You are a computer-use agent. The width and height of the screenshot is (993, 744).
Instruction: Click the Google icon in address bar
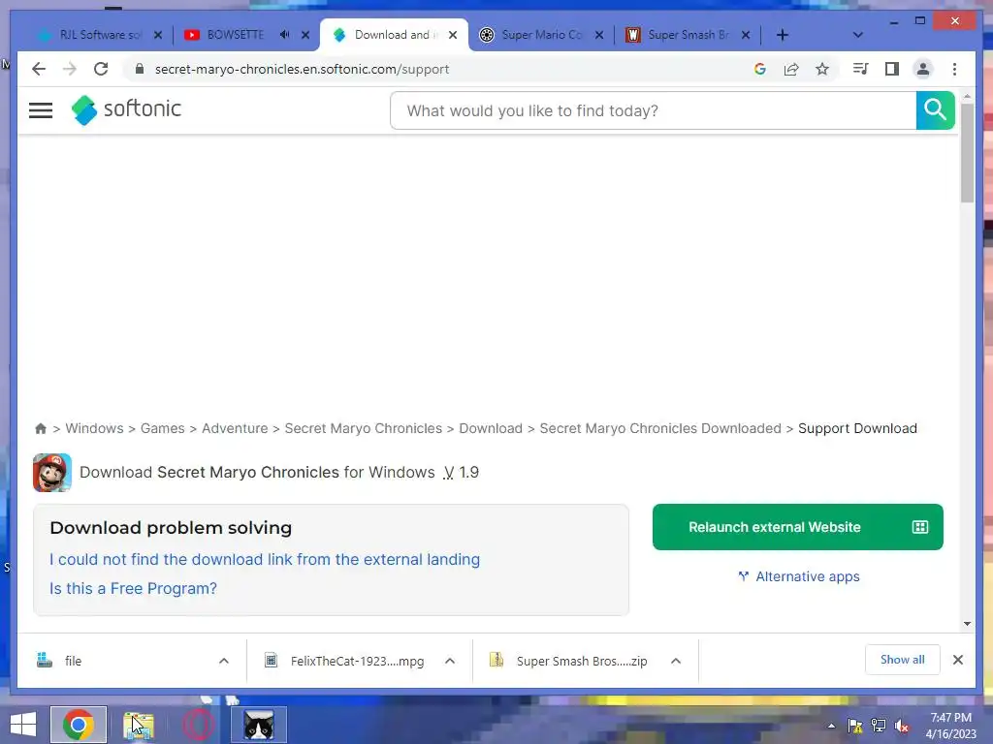point(760,69)
